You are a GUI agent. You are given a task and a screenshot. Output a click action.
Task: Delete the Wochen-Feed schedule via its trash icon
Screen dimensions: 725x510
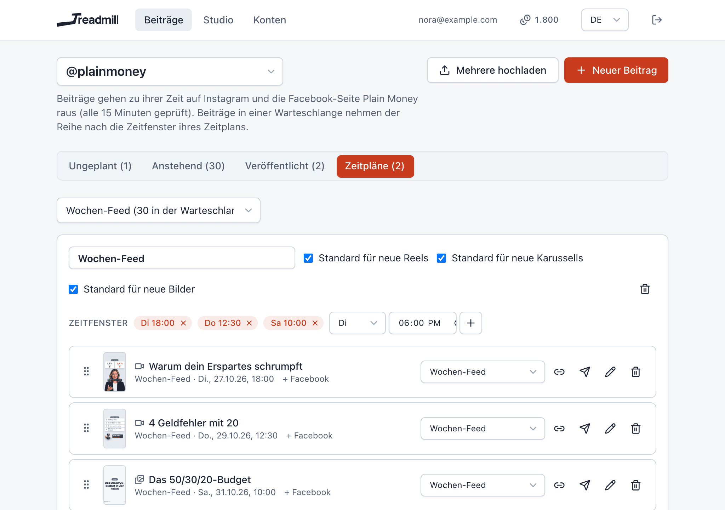click(x=645, y=289)
